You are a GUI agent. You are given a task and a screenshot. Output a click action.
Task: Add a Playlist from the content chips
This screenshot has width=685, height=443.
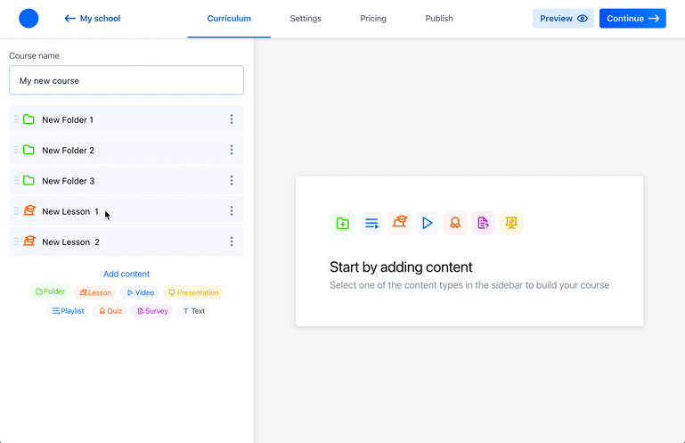pos(68,311)
